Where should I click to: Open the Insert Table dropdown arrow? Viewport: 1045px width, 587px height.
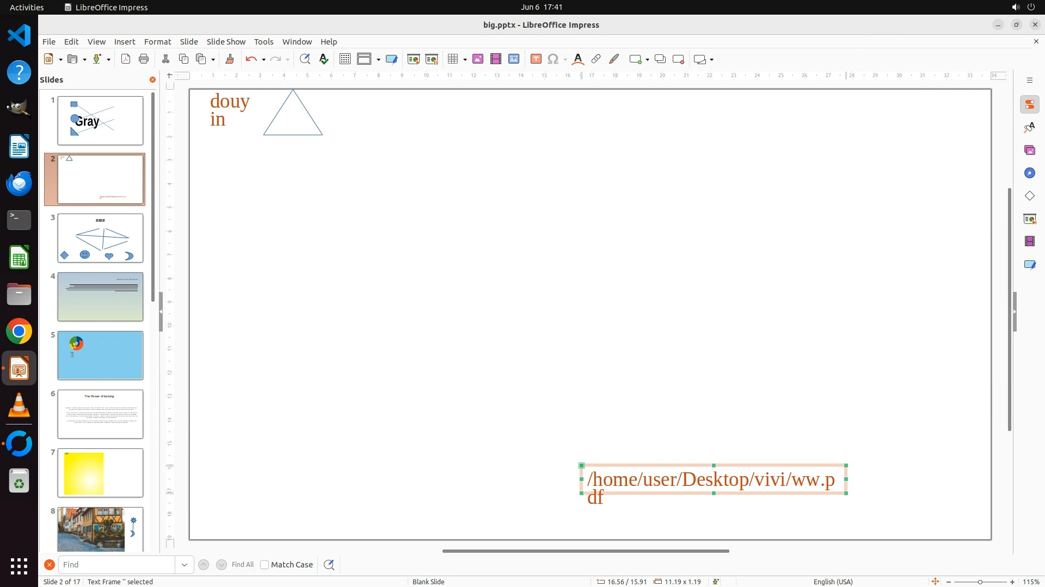(x=465, y=60)
